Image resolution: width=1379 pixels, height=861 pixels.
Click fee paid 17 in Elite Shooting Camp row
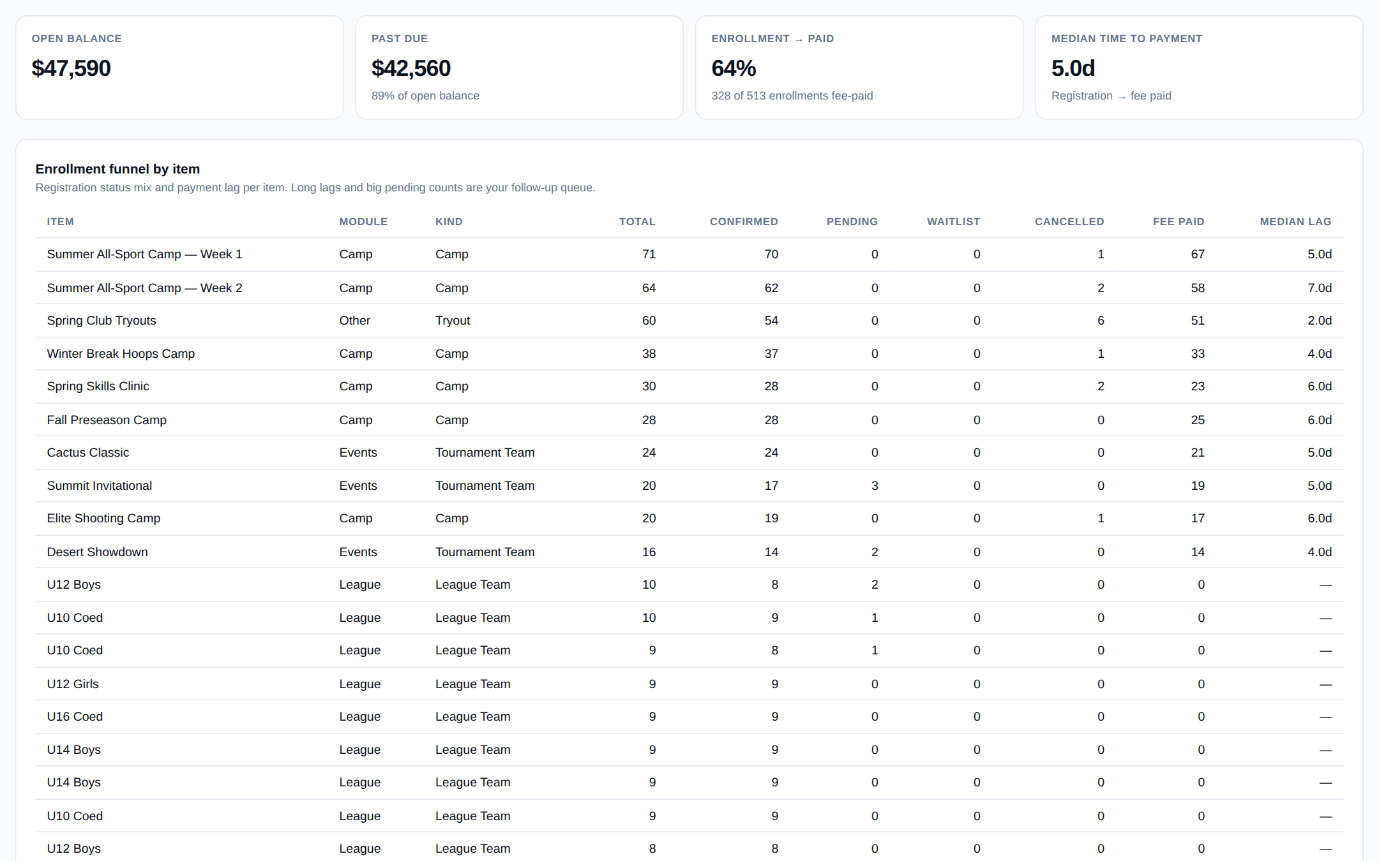click(x=1198, y=519)
